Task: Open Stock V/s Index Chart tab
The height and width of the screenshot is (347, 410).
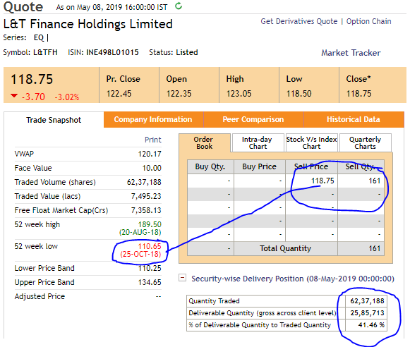Action: [x=311, y=143]
